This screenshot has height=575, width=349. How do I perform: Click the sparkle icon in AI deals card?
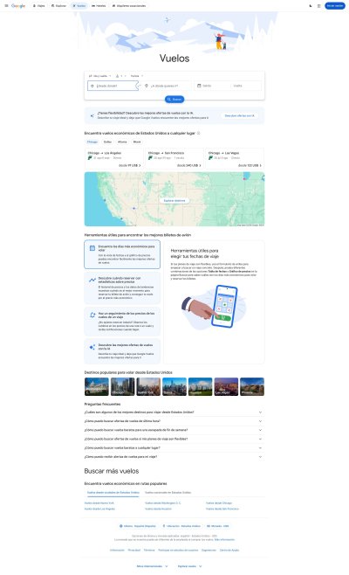[x=92, y=347]
